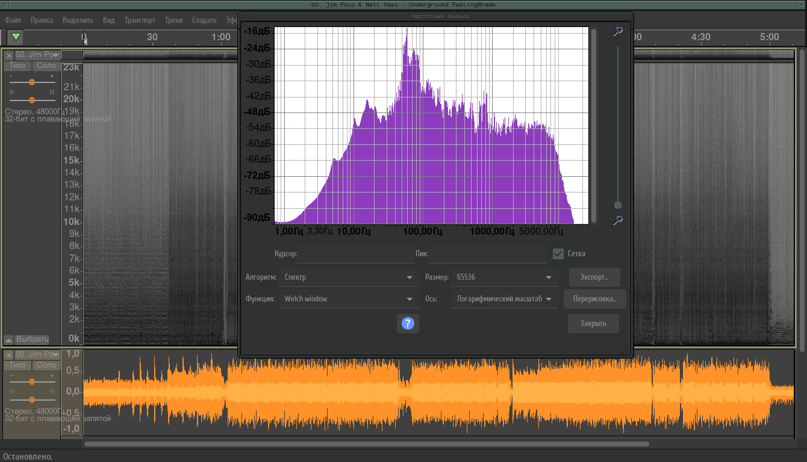Open the Создать menu
The image size is (807, 462).
click(204, 20)
